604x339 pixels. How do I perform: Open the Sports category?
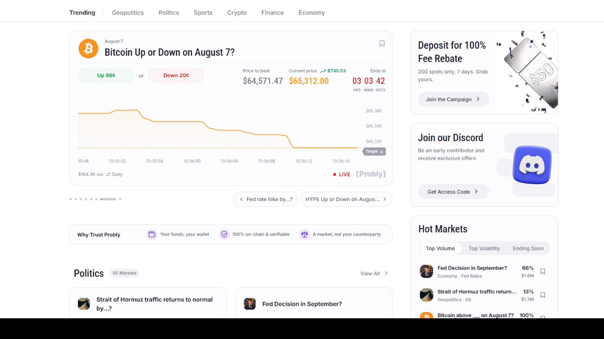point(203,13)
